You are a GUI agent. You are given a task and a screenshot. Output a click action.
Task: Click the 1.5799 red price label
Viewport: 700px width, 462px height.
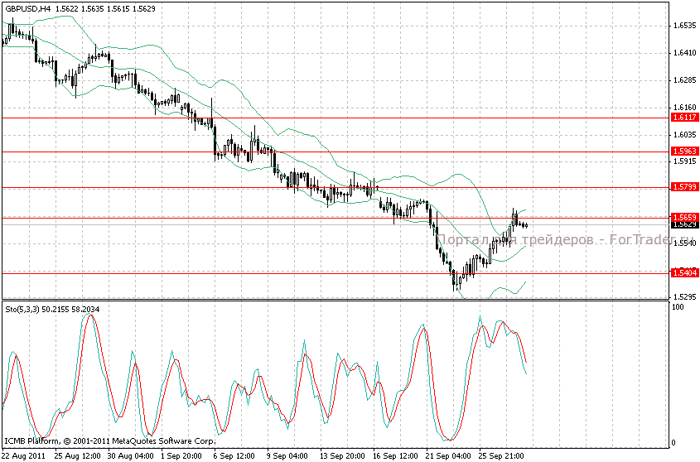pyautogui.click(x=684, y=188)
